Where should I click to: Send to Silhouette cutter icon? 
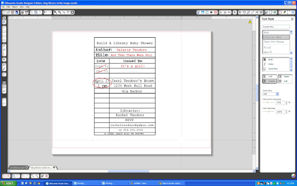tap(26, 13)
